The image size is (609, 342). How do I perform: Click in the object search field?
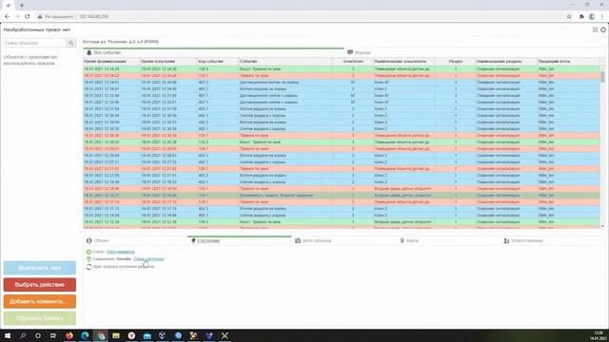(34, 43)
